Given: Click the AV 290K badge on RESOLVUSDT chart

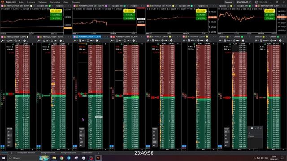Looking at the screenshot, I should click(56, 15).
